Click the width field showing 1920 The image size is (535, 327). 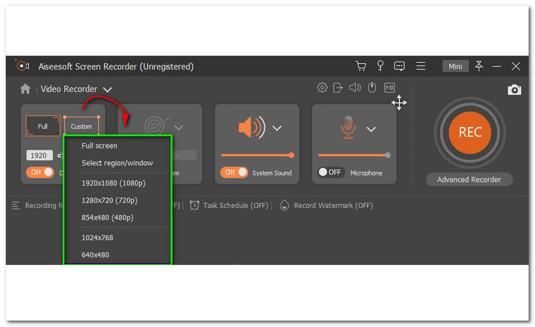tap(39, 155)
